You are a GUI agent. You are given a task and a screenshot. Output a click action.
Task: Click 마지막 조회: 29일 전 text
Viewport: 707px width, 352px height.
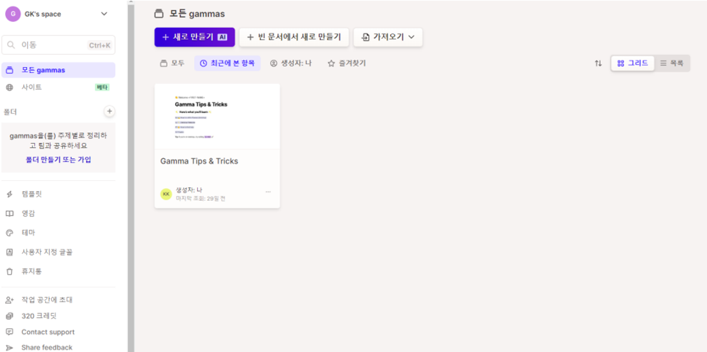(201, 198)
